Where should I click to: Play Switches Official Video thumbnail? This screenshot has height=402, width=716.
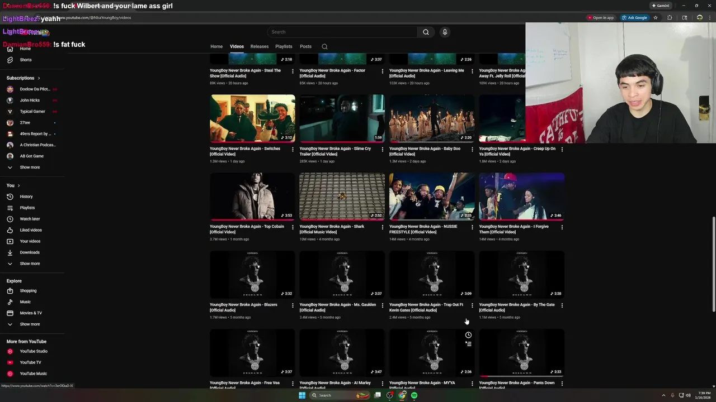click(252, 118)
